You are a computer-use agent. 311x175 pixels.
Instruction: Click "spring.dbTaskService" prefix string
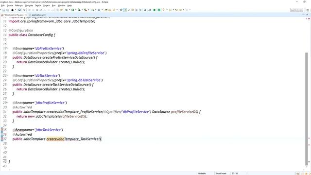(84, 80)
